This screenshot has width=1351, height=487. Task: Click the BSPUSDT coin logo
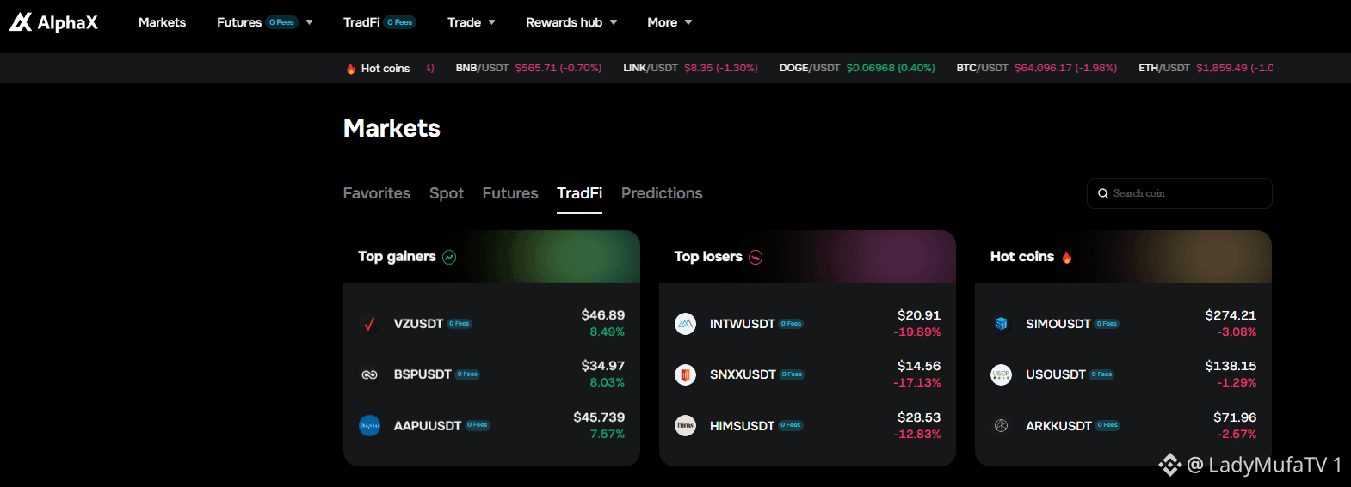[x=370, y=374]
